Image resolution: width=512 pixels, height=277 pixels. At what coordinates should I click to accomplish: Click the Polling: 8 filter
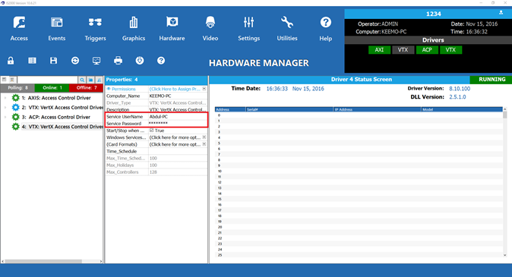click(17, 88)
